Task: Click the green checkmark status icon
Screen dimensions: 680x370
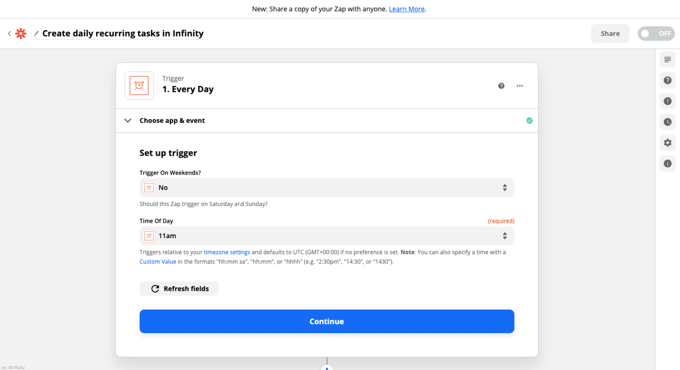Action: tap(529, 121)
